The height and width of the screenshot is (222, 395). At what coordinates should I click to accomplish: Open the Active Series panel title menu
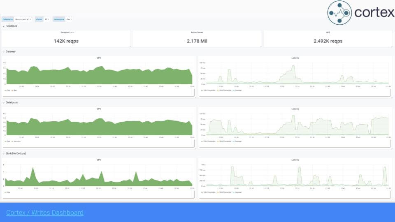197,32
